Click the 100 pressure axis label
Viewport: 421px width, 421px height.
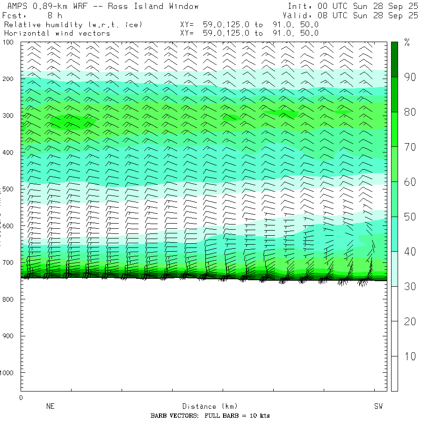(8, 42)
